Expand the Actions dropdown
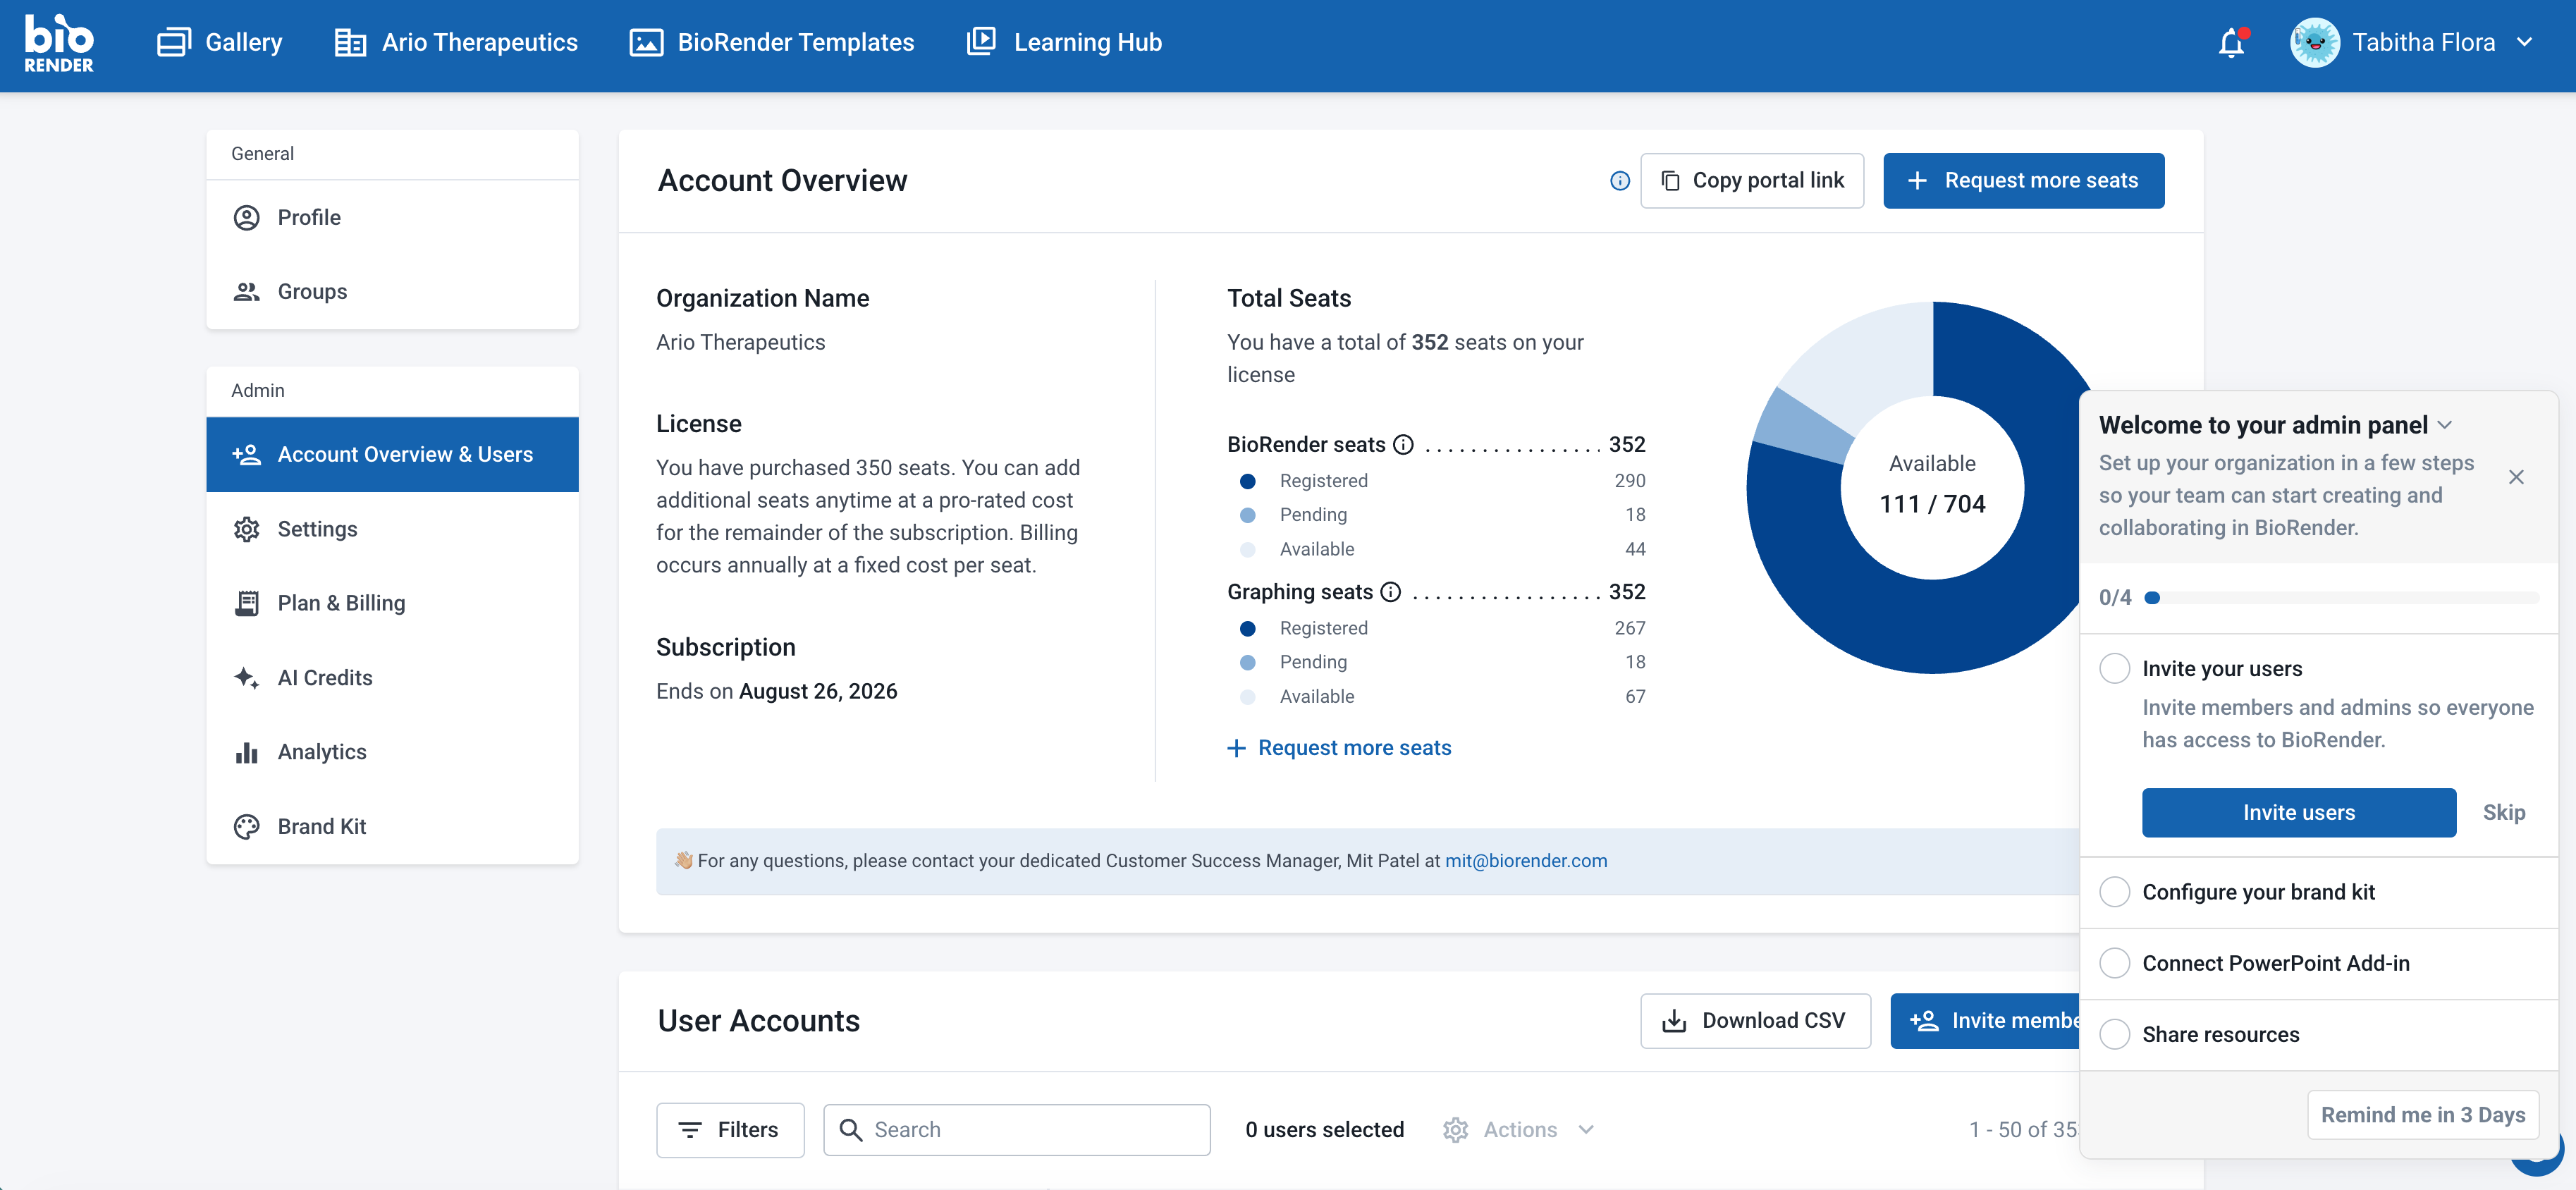2576x1190 pixels. tap(1519, 1130)
